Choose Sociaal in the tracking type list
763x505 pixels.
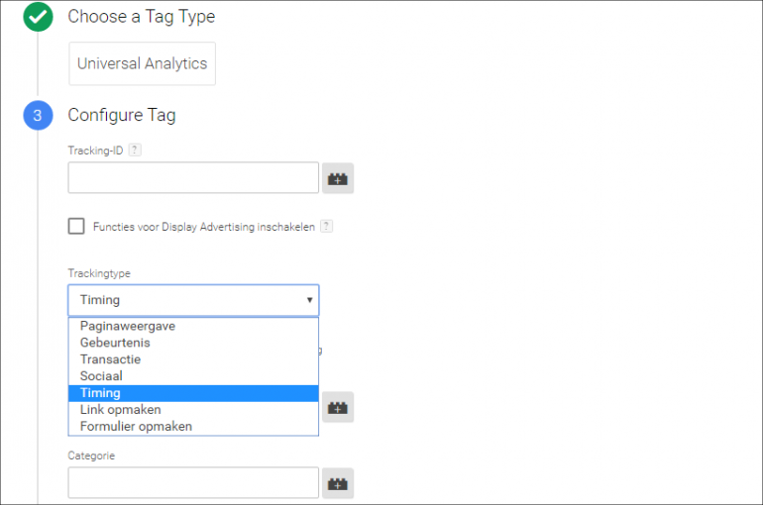193,376
